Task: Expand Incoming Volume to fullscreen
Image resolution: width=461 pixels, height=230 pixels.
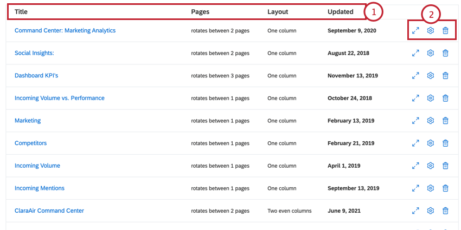Action: (415, 166)
